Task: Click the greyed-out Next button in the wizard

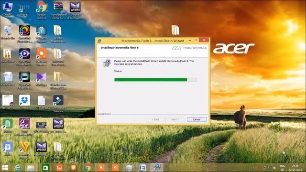Action: [175, 119]
